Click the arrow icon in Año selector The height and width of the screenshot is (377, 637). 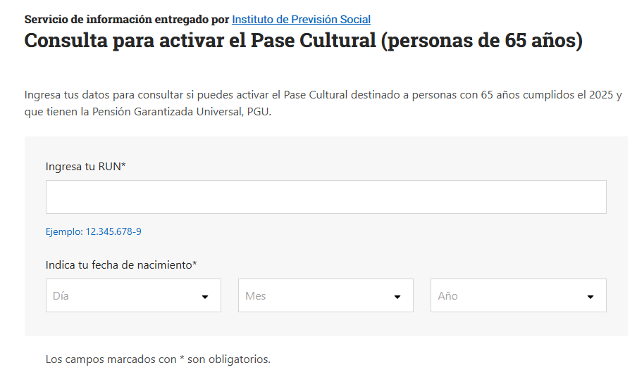click(590, 297)
